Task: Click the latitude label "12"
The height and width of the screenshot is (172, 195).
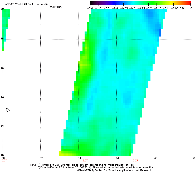Action: pyautogui.click(x=2, y=126)
